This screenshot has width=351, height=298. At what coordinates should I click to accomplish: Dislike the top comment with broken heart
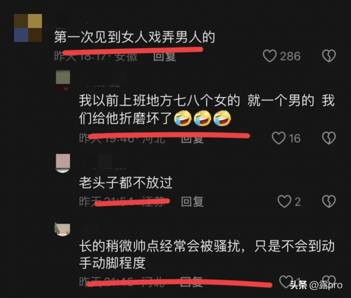point(329,56)
